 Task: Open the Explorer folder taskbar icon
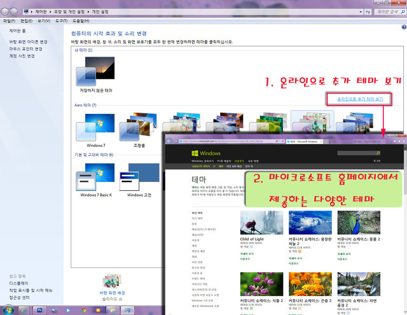click(x=113, y=311)
